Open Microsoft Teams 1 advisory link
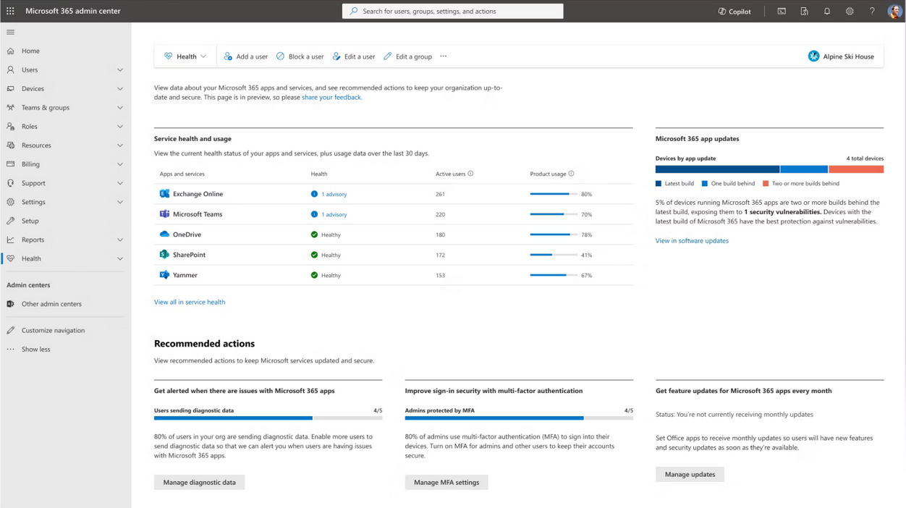The height and width of the screenshot is (508, 906). 334,214
